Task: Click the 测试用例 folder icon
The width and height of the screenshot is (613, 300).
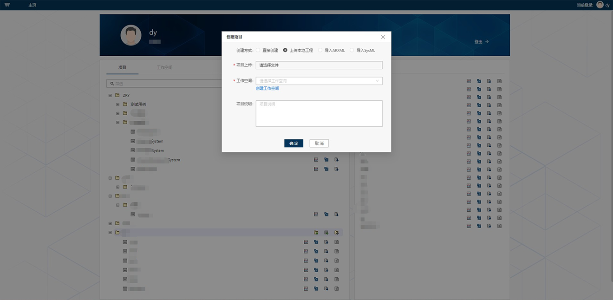Action: (x=125, y=104)
